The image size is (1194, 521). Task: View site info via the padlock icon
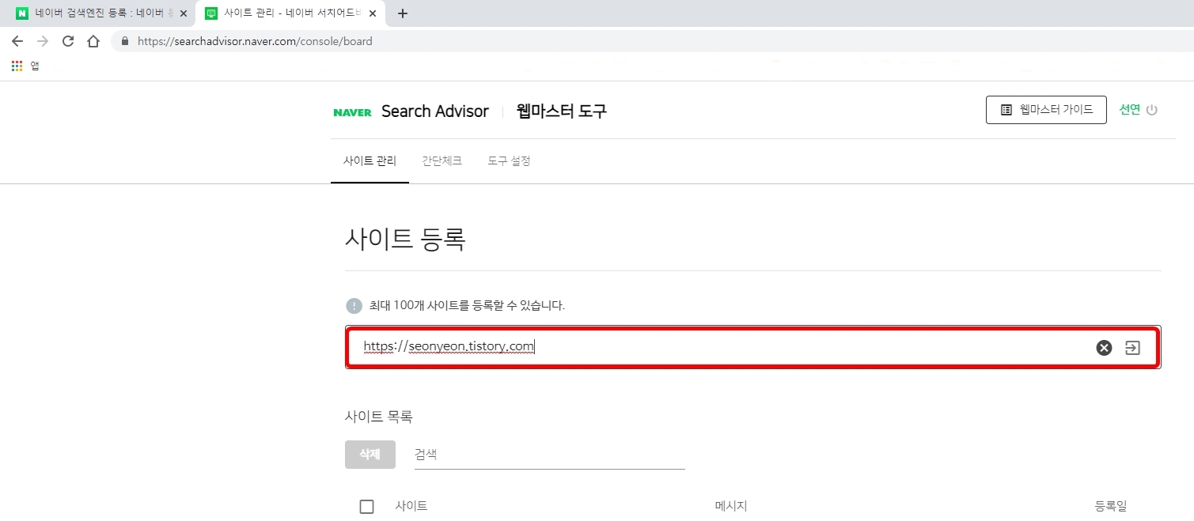pos(125,41)
